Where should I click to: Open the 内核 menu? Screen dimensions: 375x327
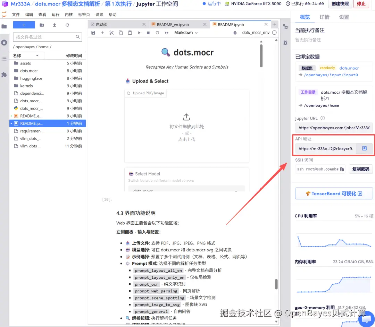[69, 15]
